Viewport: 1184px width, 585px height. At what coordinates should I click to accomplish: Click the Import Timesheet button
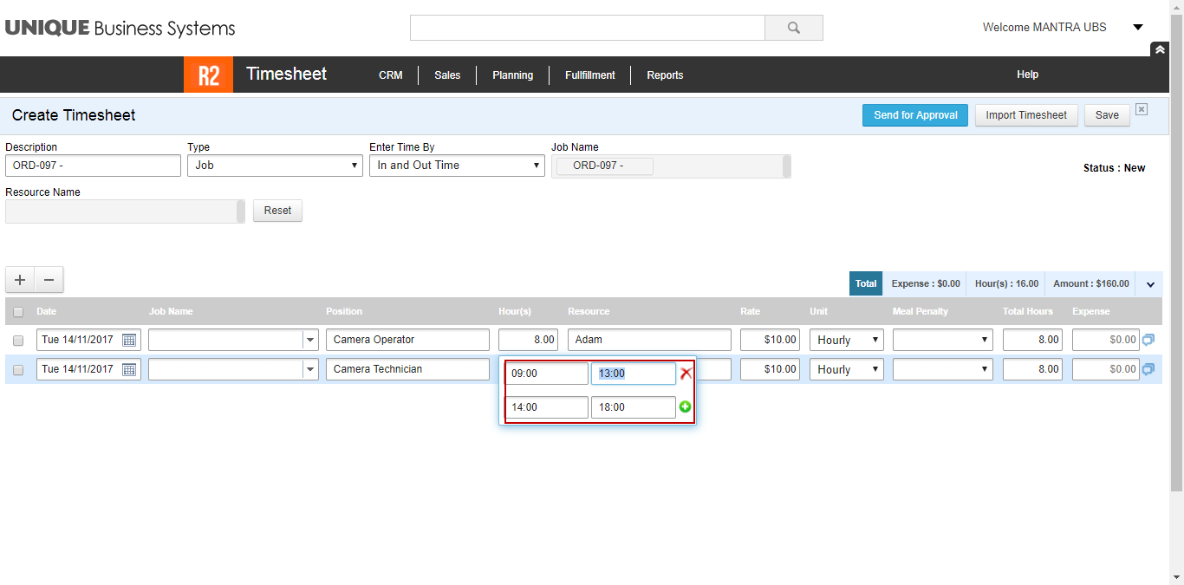pos(1026,115)
